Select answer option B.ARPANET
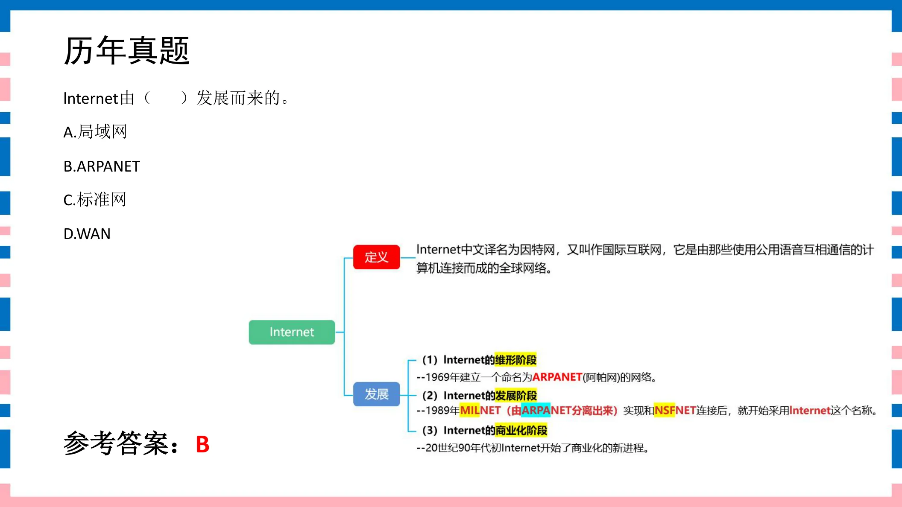The width and height of the screenshot is (902, 507). click(102, 166)
